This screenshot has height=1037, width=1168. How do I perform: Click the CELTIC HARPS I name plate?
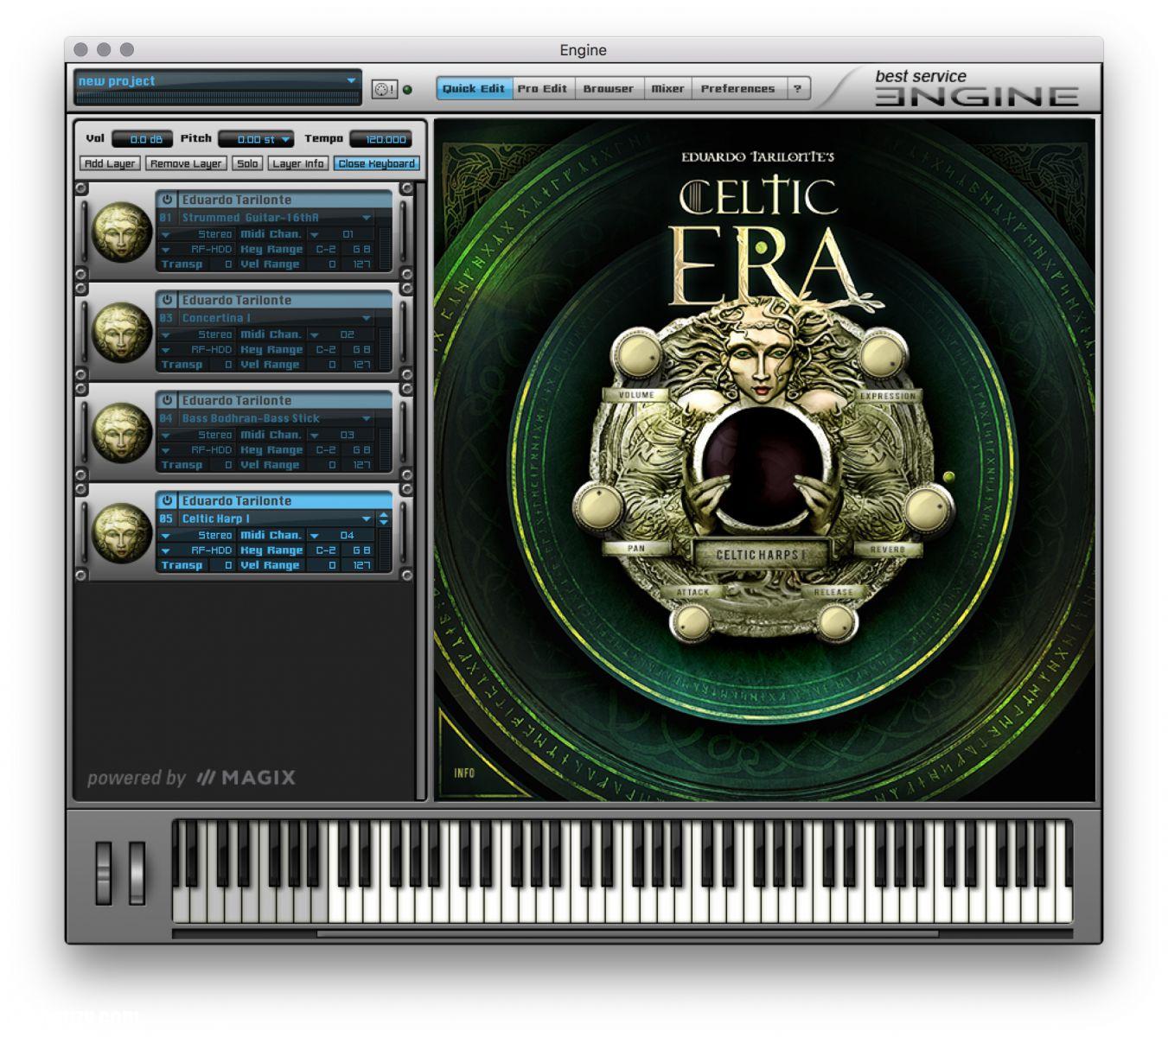point(760,555)
